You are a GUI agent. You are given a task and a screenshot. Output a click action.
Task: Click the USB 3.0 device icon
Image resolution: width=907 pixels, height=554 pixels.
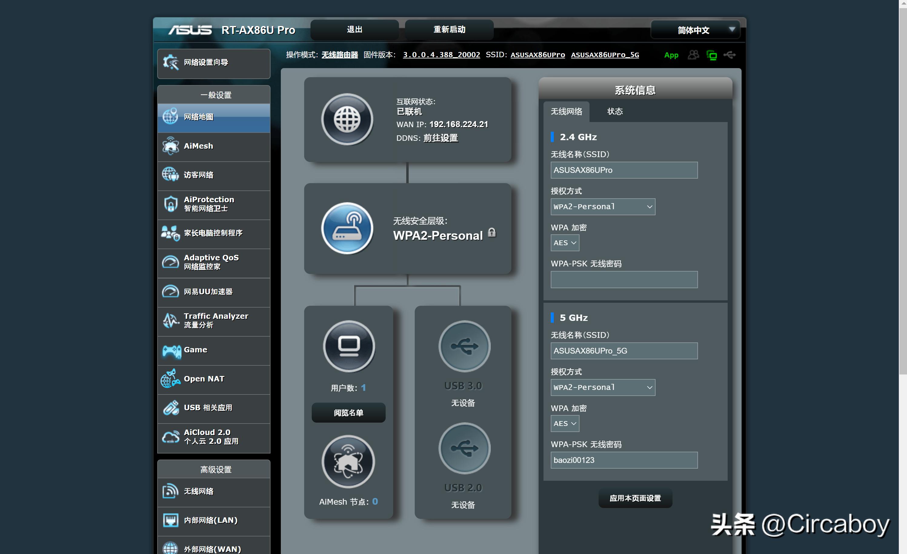click(464, 346)
